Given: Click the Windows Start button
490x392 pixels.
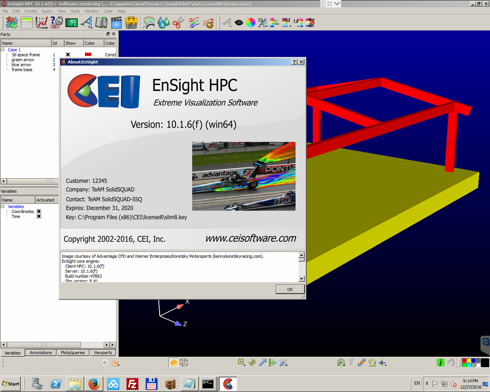Looking at the screenshot, I should (x=11, y=384).
